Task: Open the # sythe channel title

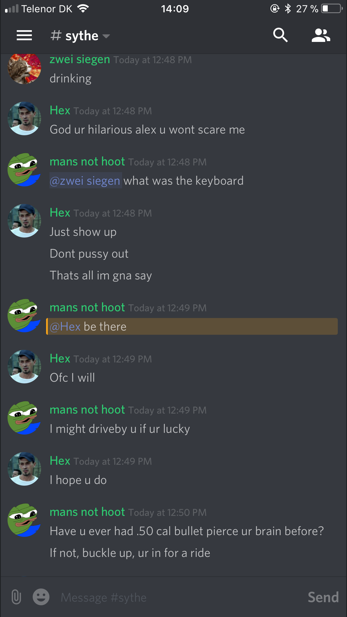Action: [74, 36]
